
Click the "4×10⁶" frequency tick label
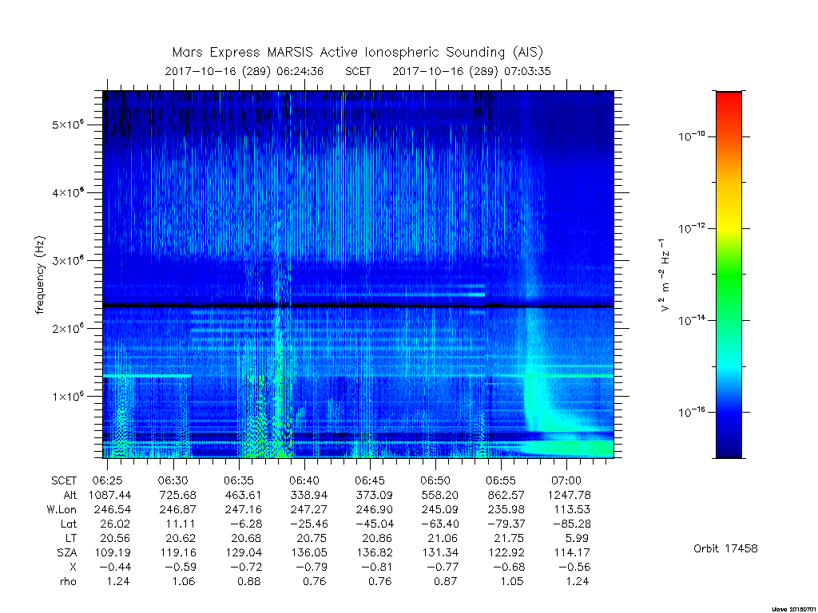click(x=69, y=192)
